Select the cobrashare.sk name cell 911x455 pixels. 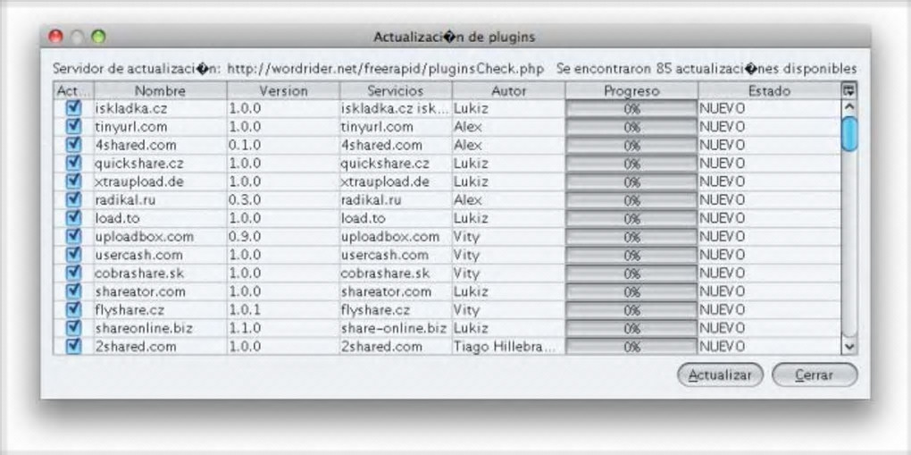(161, 273)
